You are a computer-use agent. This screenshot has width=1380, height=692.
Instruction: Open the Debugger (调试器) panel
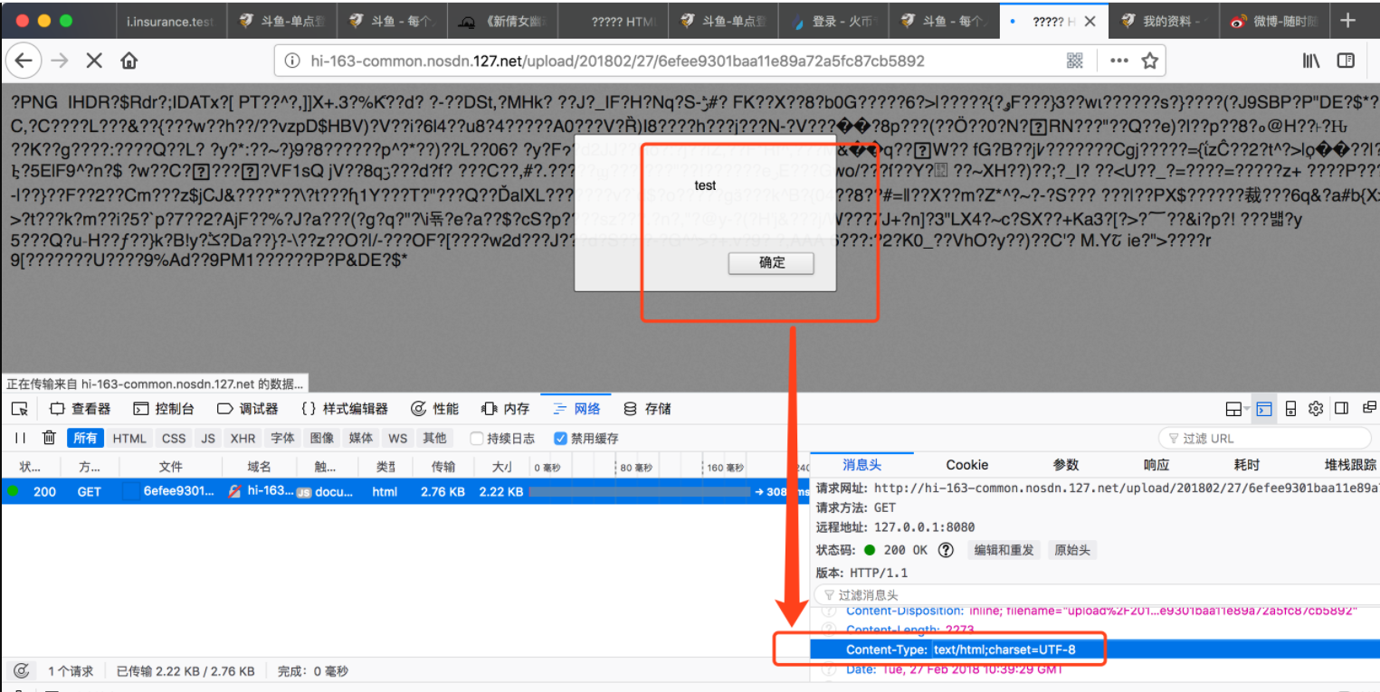coord(248,409)
